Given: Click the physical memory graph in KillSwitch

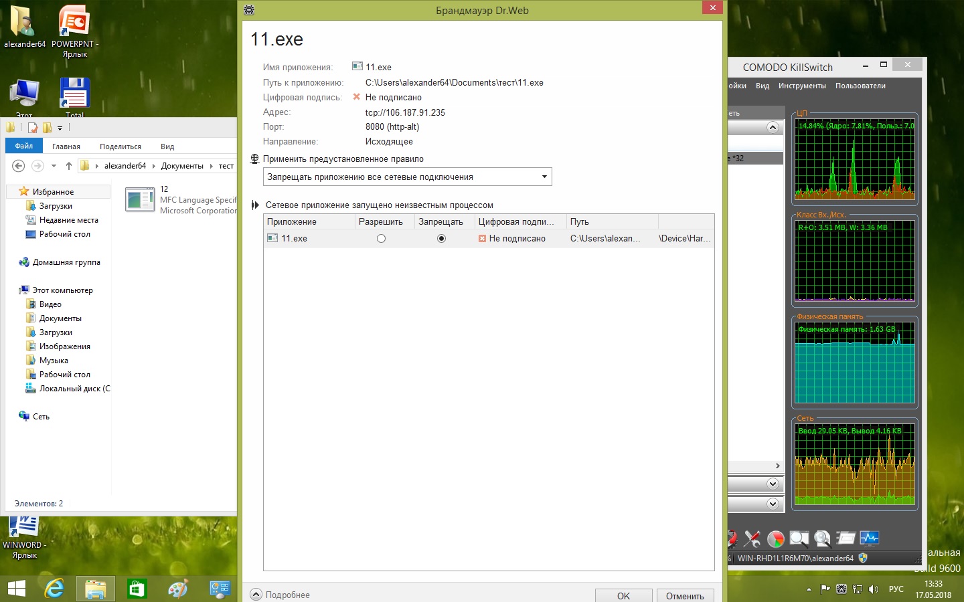Looking at the screenshot, I should (855, 363).
